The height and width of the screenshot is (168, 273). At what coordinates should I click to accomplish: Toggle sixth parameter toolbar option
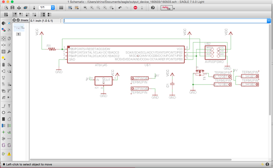point(50,15)
